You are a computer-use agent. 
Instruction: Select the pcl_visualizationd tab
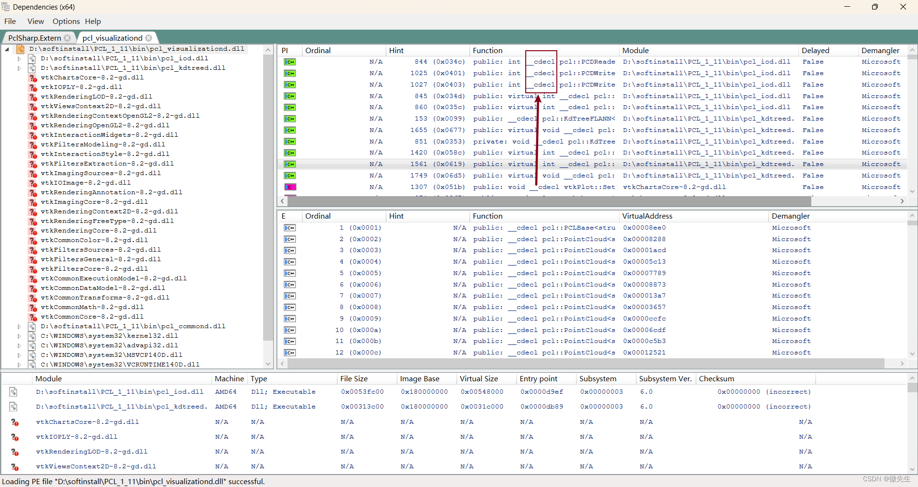(x=112, y=38)
